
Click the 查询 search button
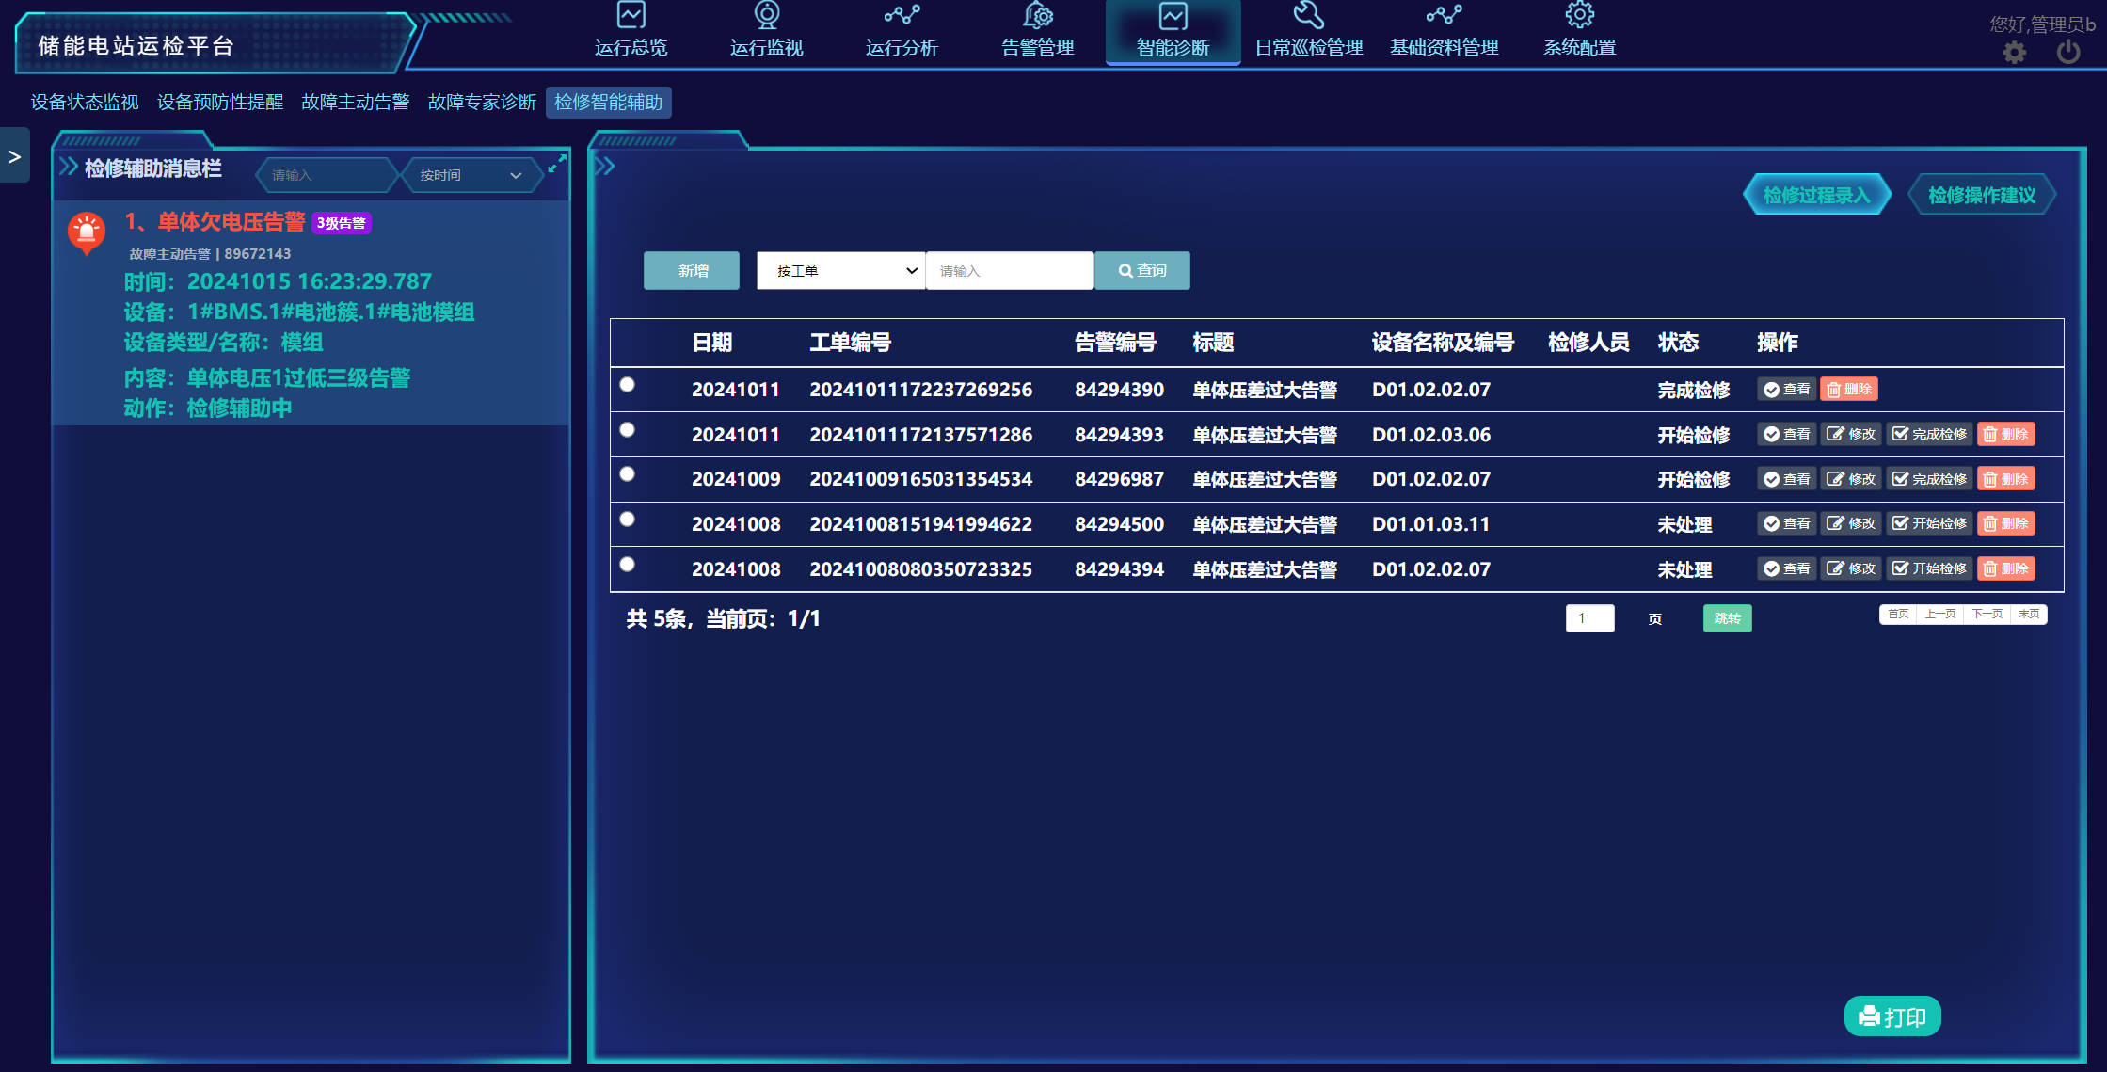[1141, 271]
